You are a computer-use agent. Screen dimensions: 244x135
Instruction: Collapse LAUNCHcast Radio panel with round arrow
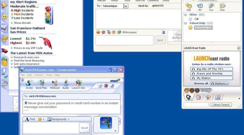(239, 48)
